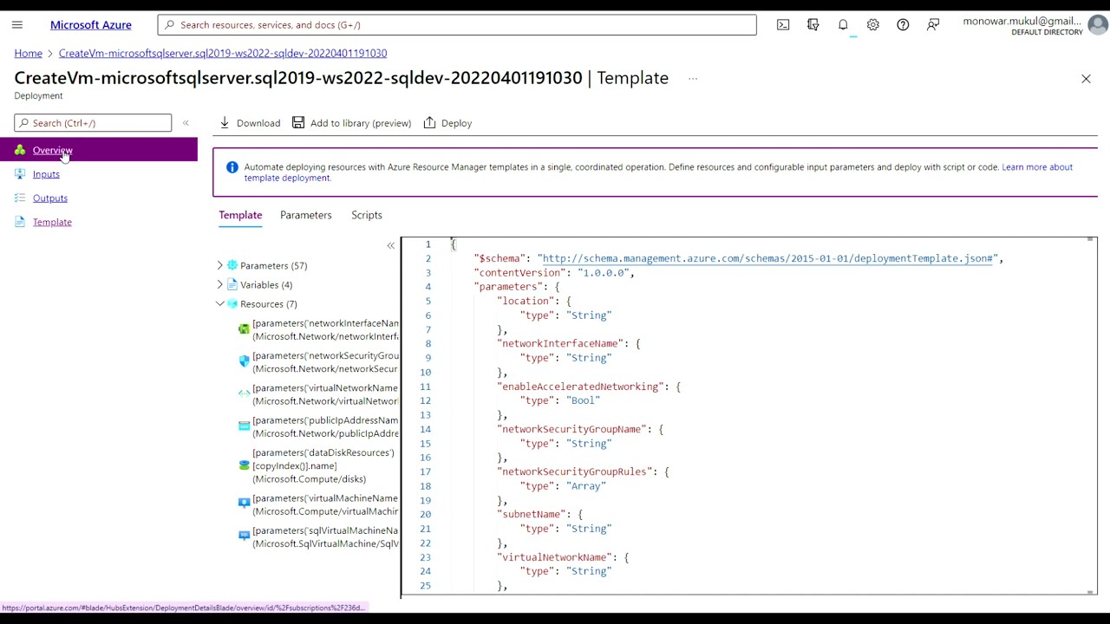Collapse the left navigation menu
Screen dimensions: 1110x624
[x=186, y=123]
